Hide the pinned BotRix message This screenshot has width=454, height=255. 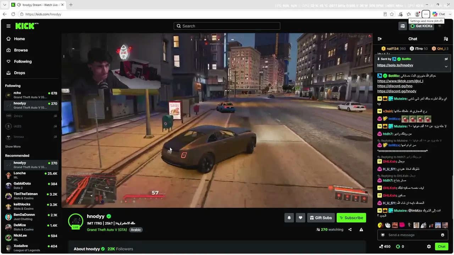pos(446,59)
